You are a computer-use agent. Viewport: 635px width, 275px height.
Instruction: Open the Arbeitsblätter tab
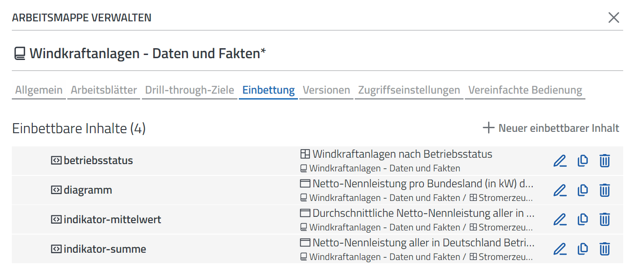(104, 90)
